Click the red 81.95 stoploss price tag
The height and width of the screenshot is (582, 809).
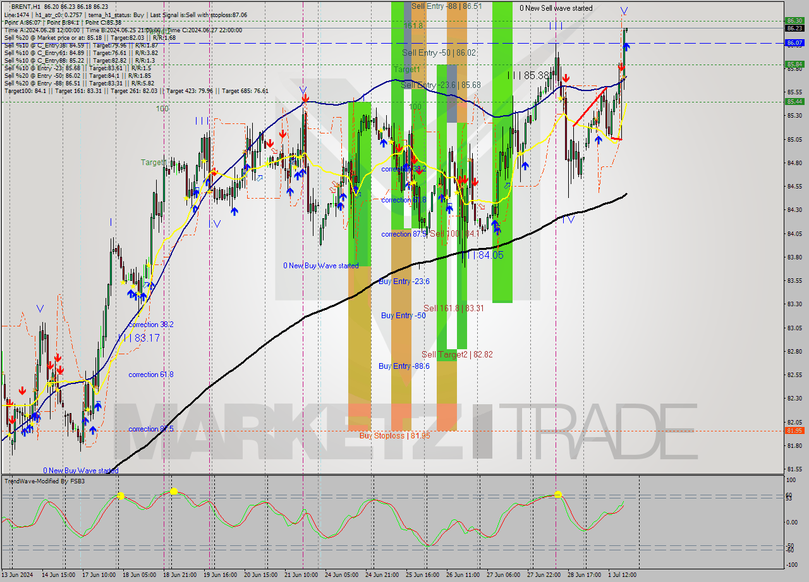click(x=794, y=431)
